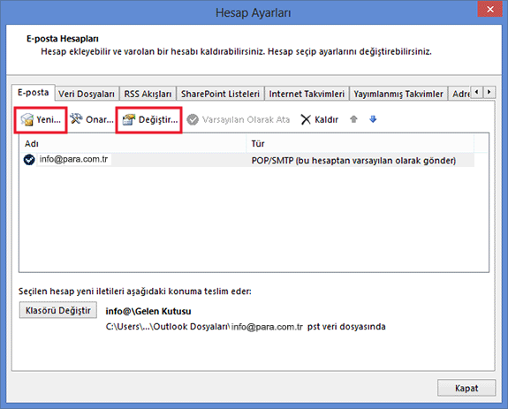This screenshot has height=409, width=508.
Task: Click default-account checkmark icon beside info@para.com.tr
Action: tap(29, 160)
